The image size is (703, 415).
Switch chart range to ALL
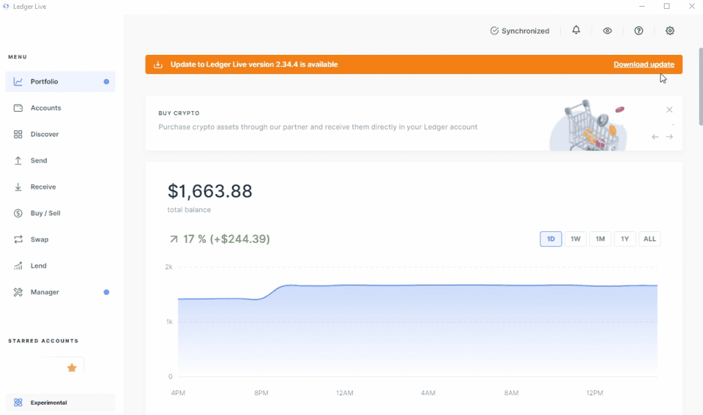[x=649, y=239]
